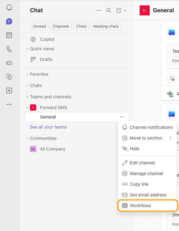
Task: Open the Calls phone icon
Action: [x=9, y=49]
